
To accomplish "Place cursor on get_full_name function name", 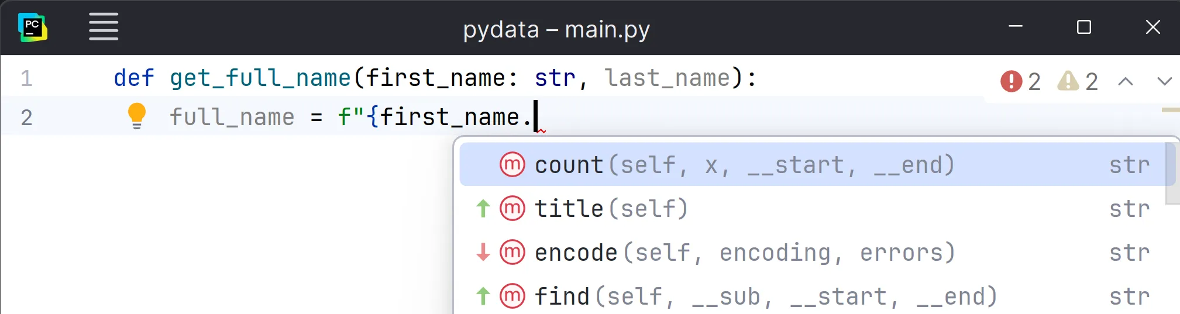I will click(260, 78).
